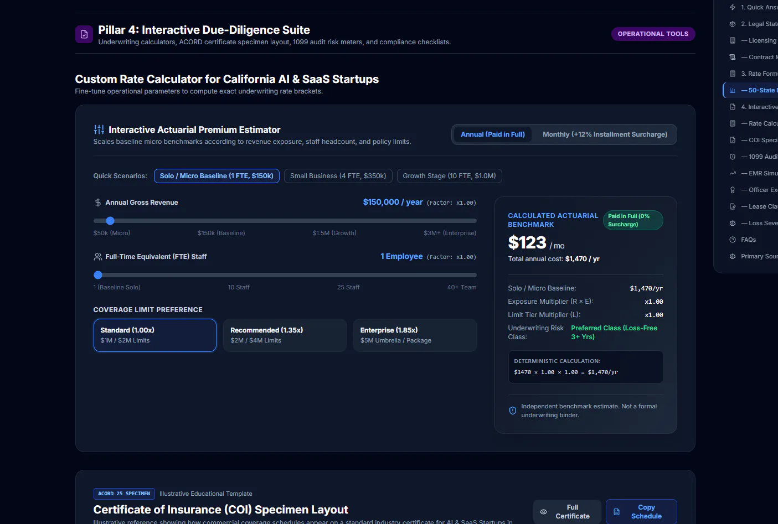Click the trend icon beside the EMR Simulator sidebar item

733,173
